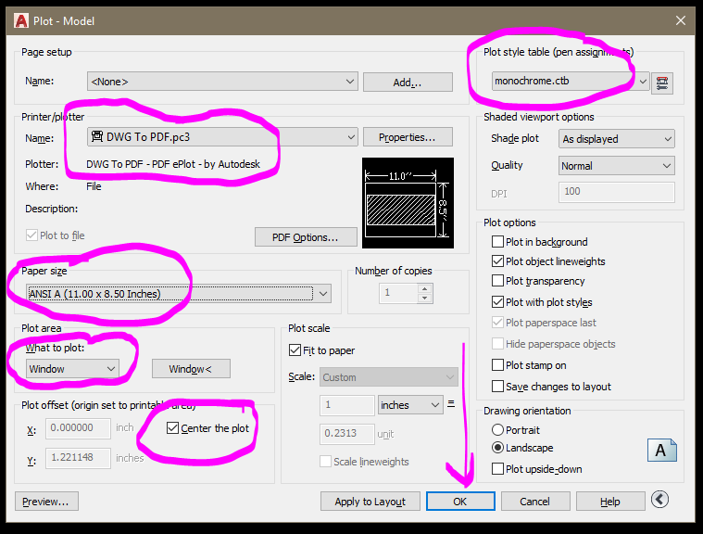Open the Scale Custom dropdown

tap(389, 377)
